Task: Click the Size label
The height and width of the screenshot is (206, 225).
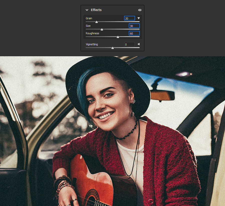Action: click(x=88, y=26)
